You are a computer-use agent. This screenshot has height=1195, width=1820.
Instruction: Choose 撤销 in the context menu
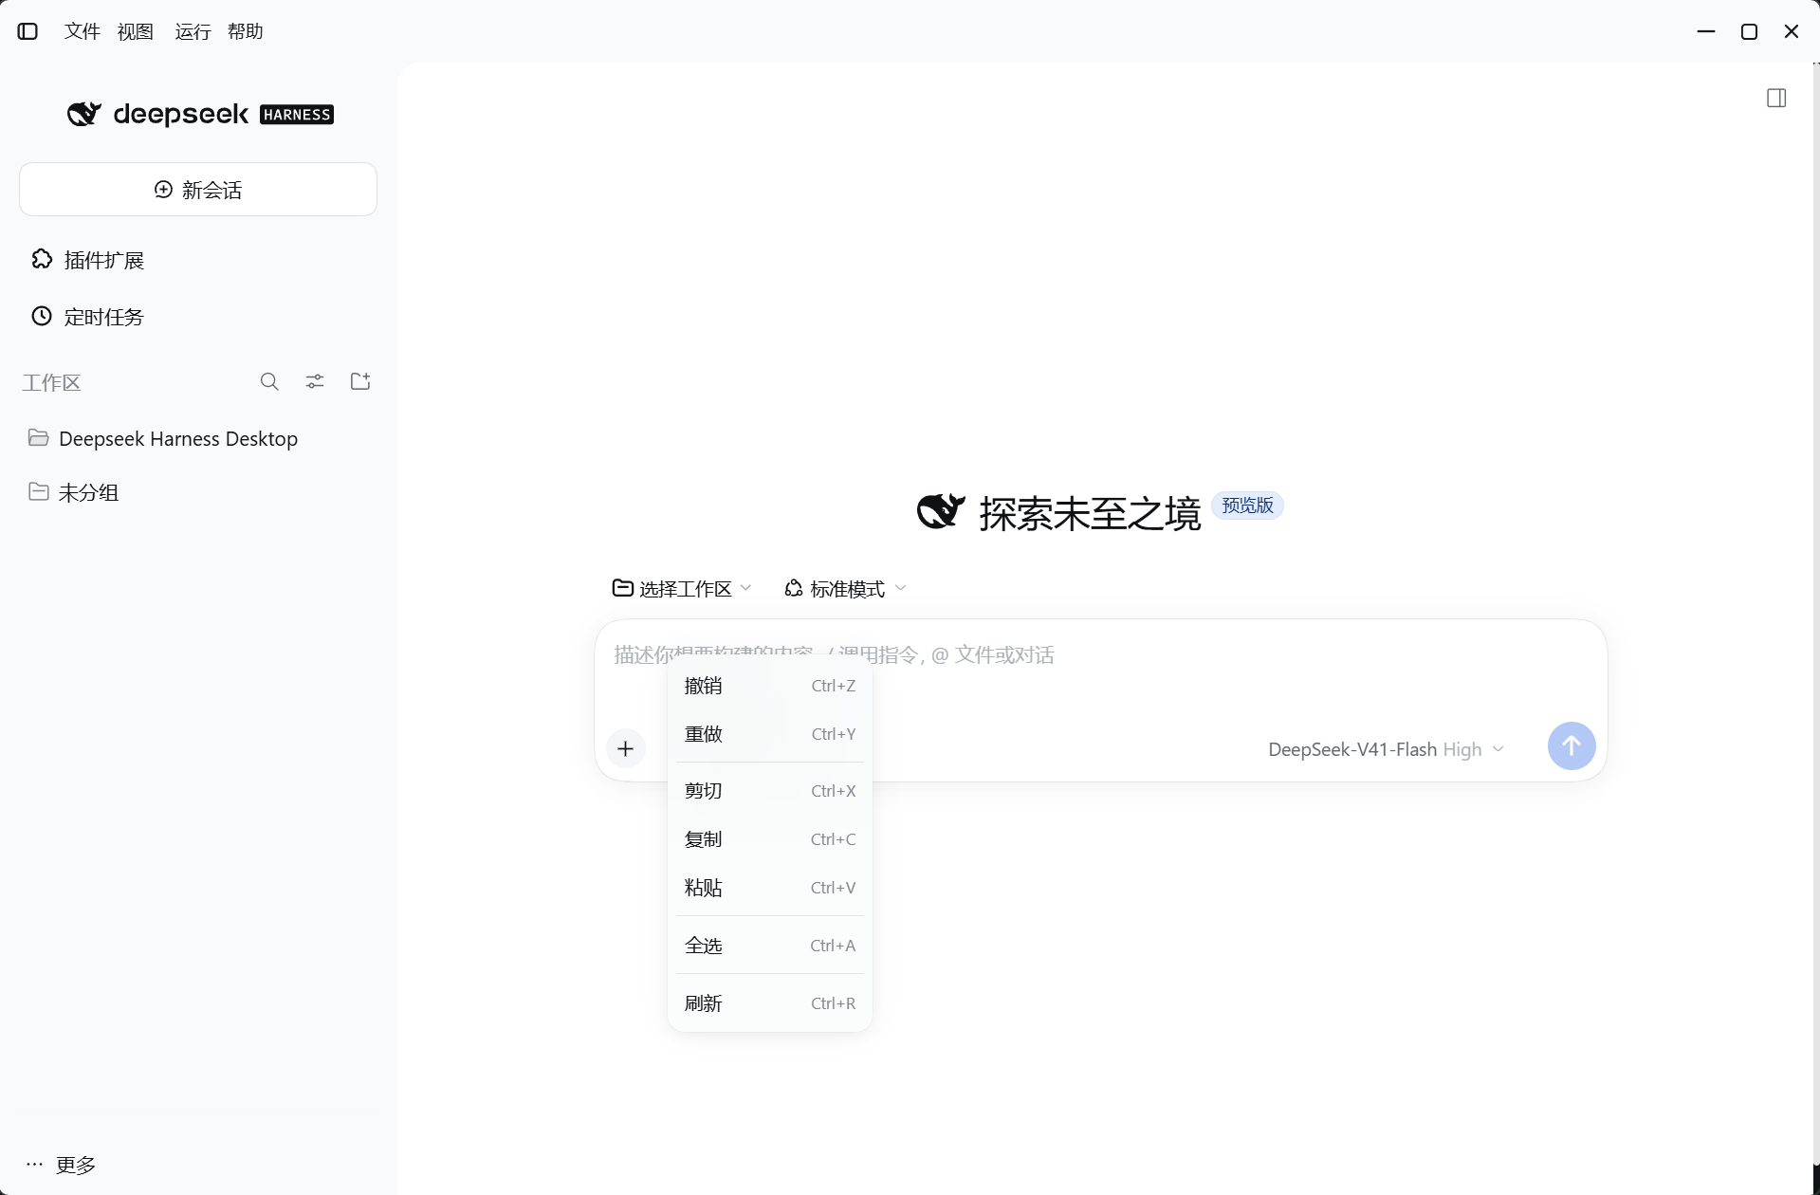coord(770,686)
